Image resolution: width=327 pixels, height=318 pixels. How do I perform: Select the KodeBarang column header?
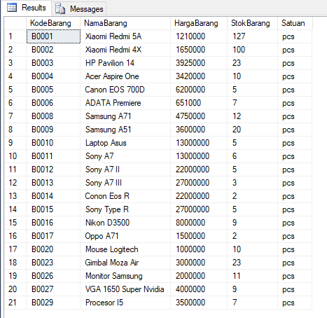(53, 23)
